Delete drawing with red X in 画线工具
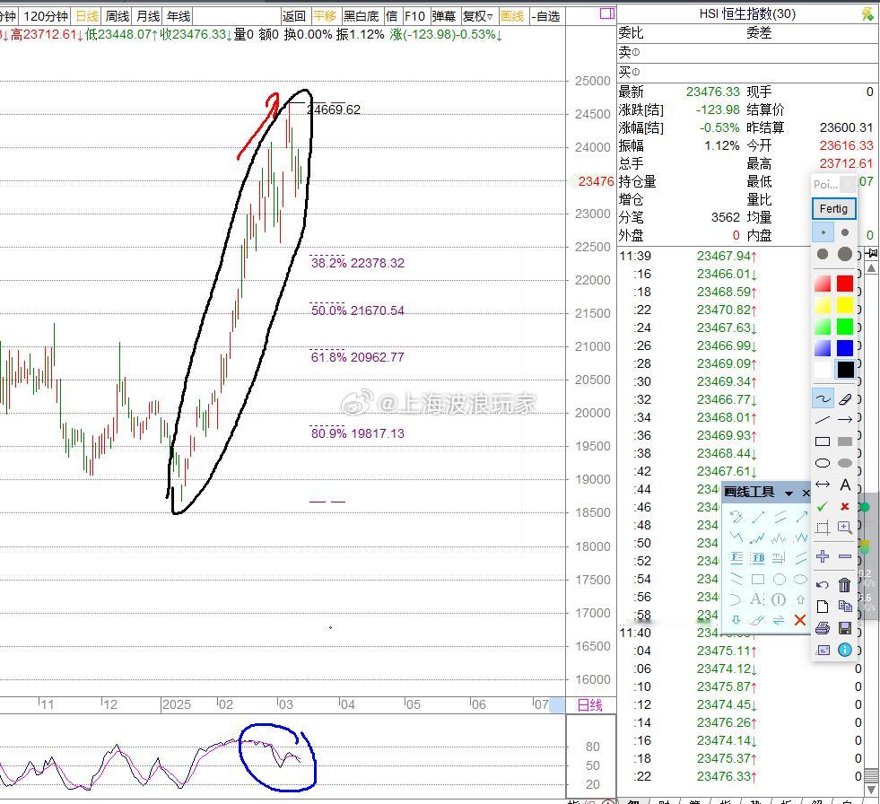This screenshot has width=880, height=804. click(x=800, y=620)
